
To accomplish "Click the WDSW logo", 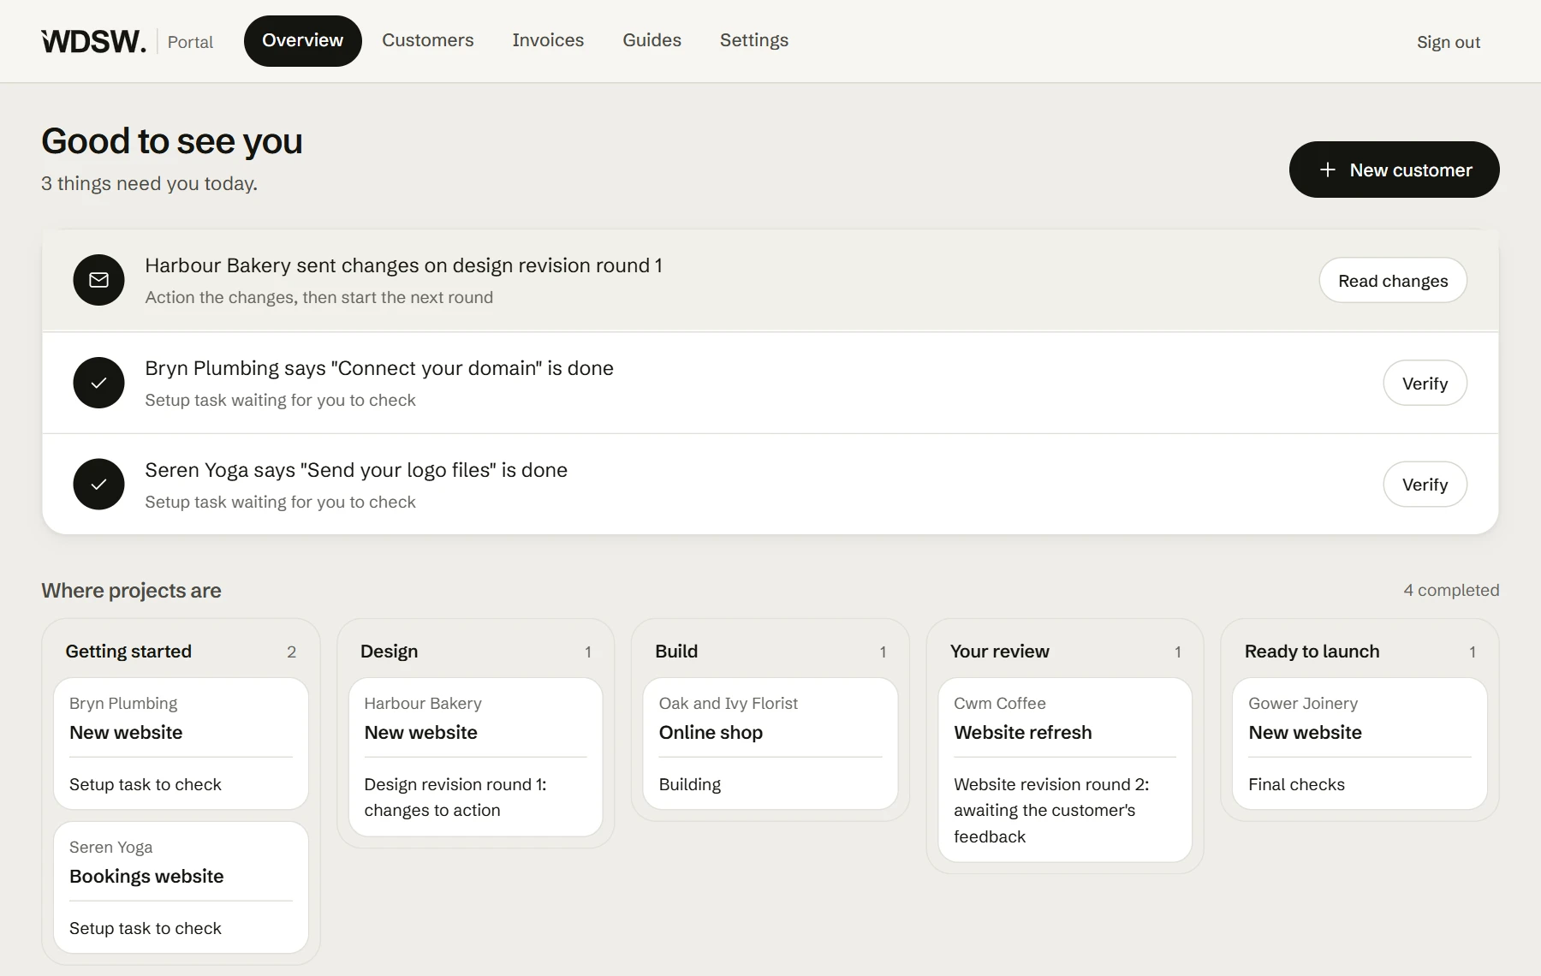I will [93, 41].
